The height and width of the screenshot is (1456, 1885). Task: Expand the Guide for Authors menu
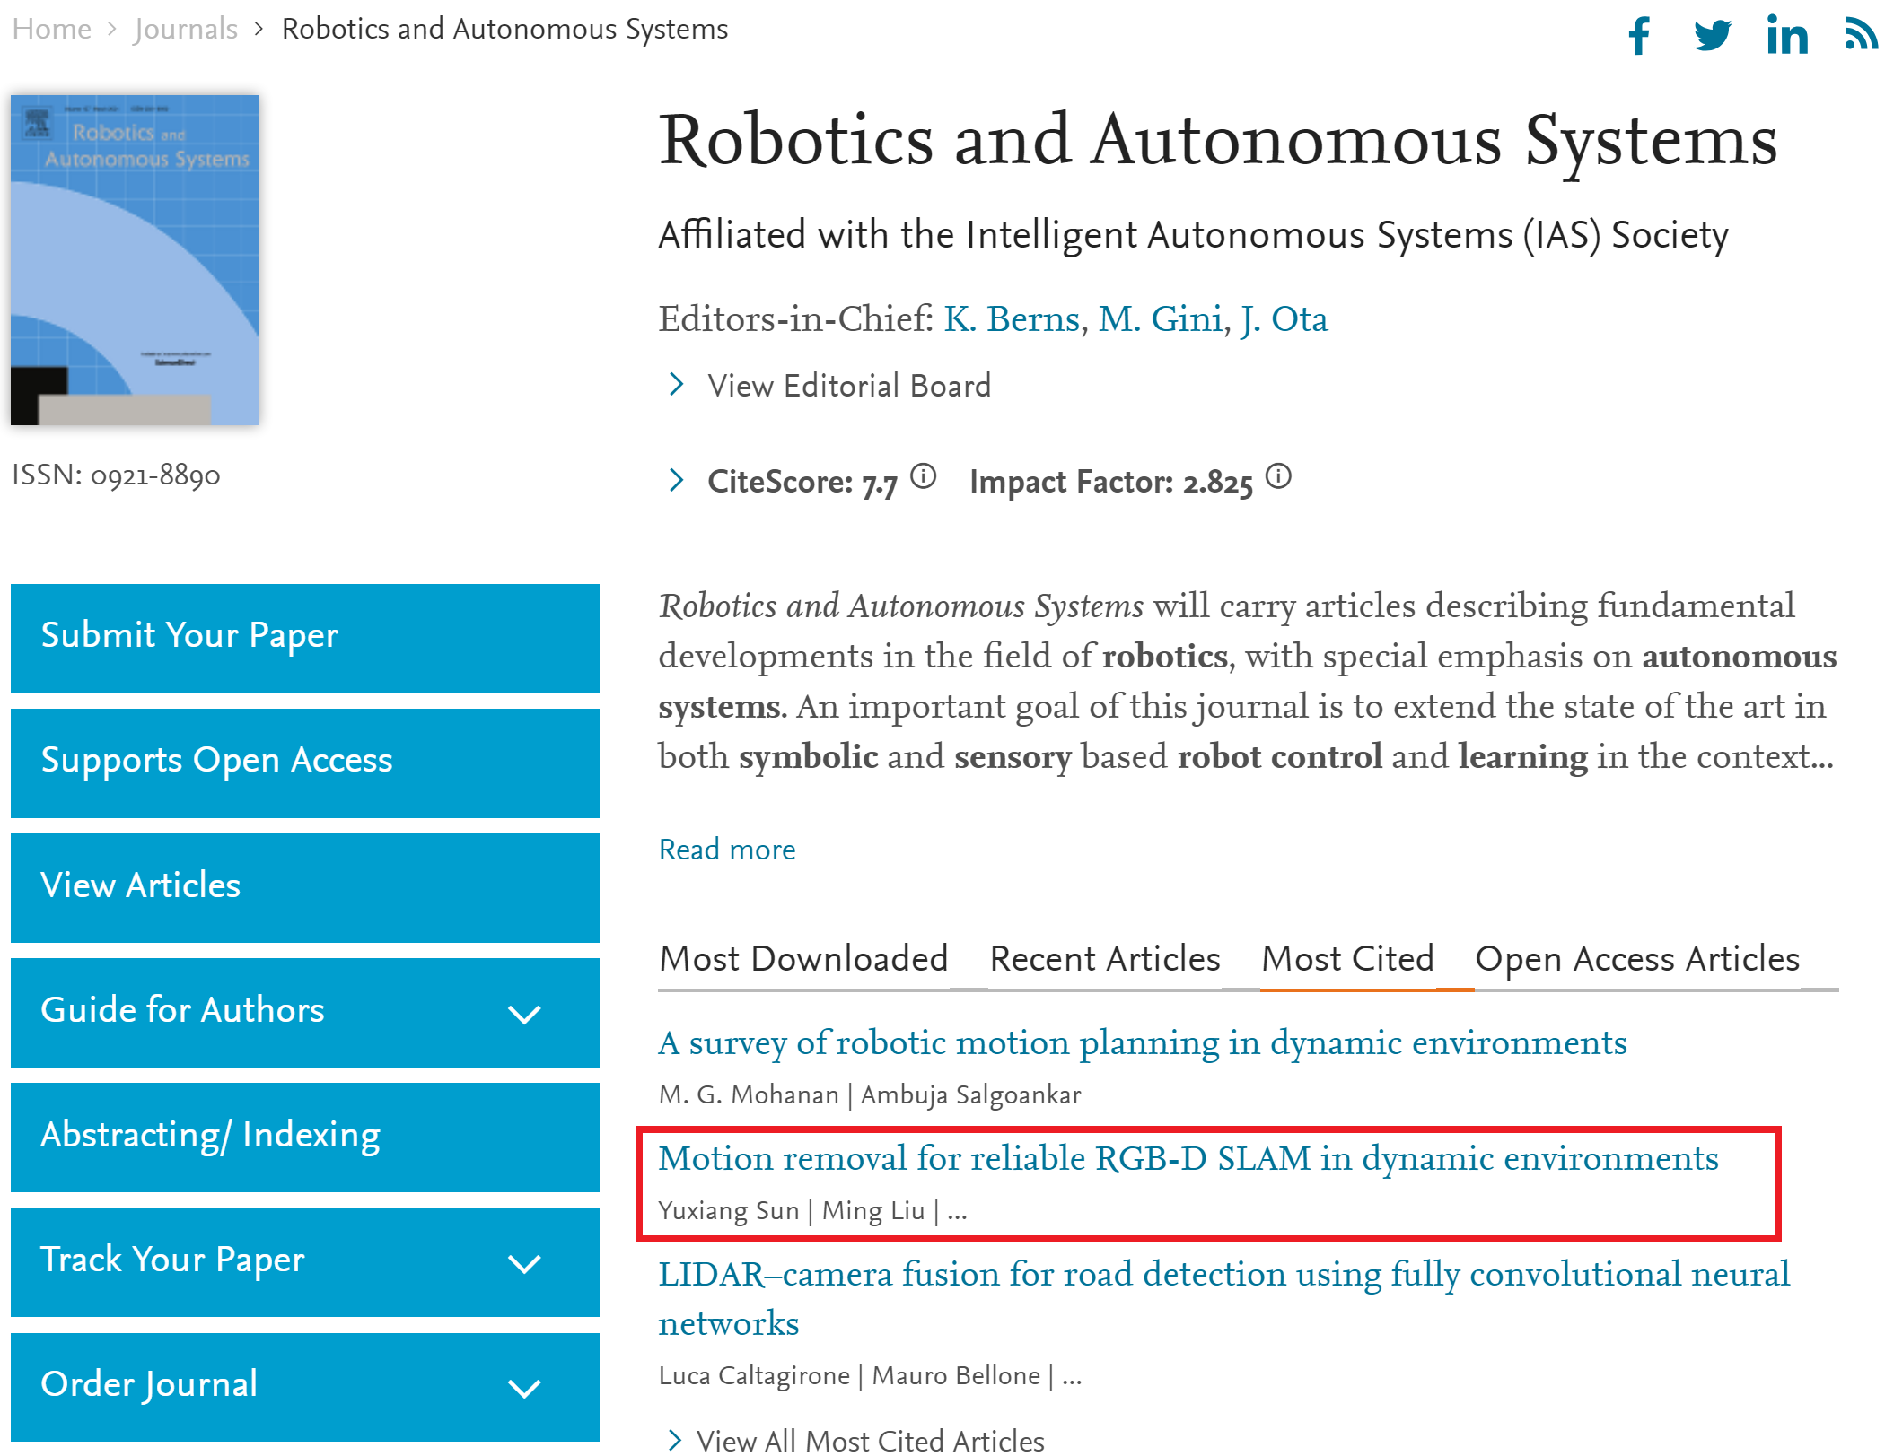coord(524,1014)
